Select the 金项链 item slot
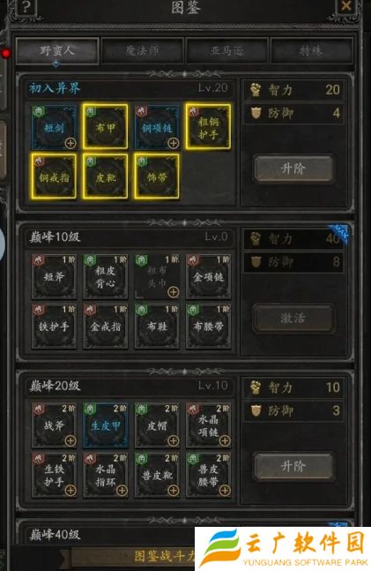The height and width of the screenshot is (571, 371). (208, 276)
